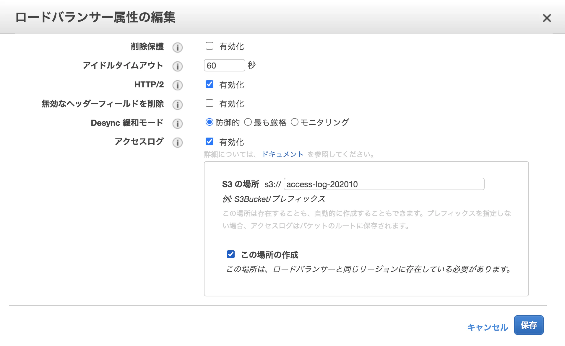Select the モニタリング radio option
This screenshot has height=346, width=565.
(295, 122)
